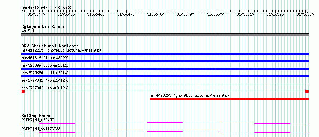Image resolution: width=319 pixels, height=137 pixels.
Task: Click the gray 4p15.1 cytoband bar
Action: tap(165, 35)
